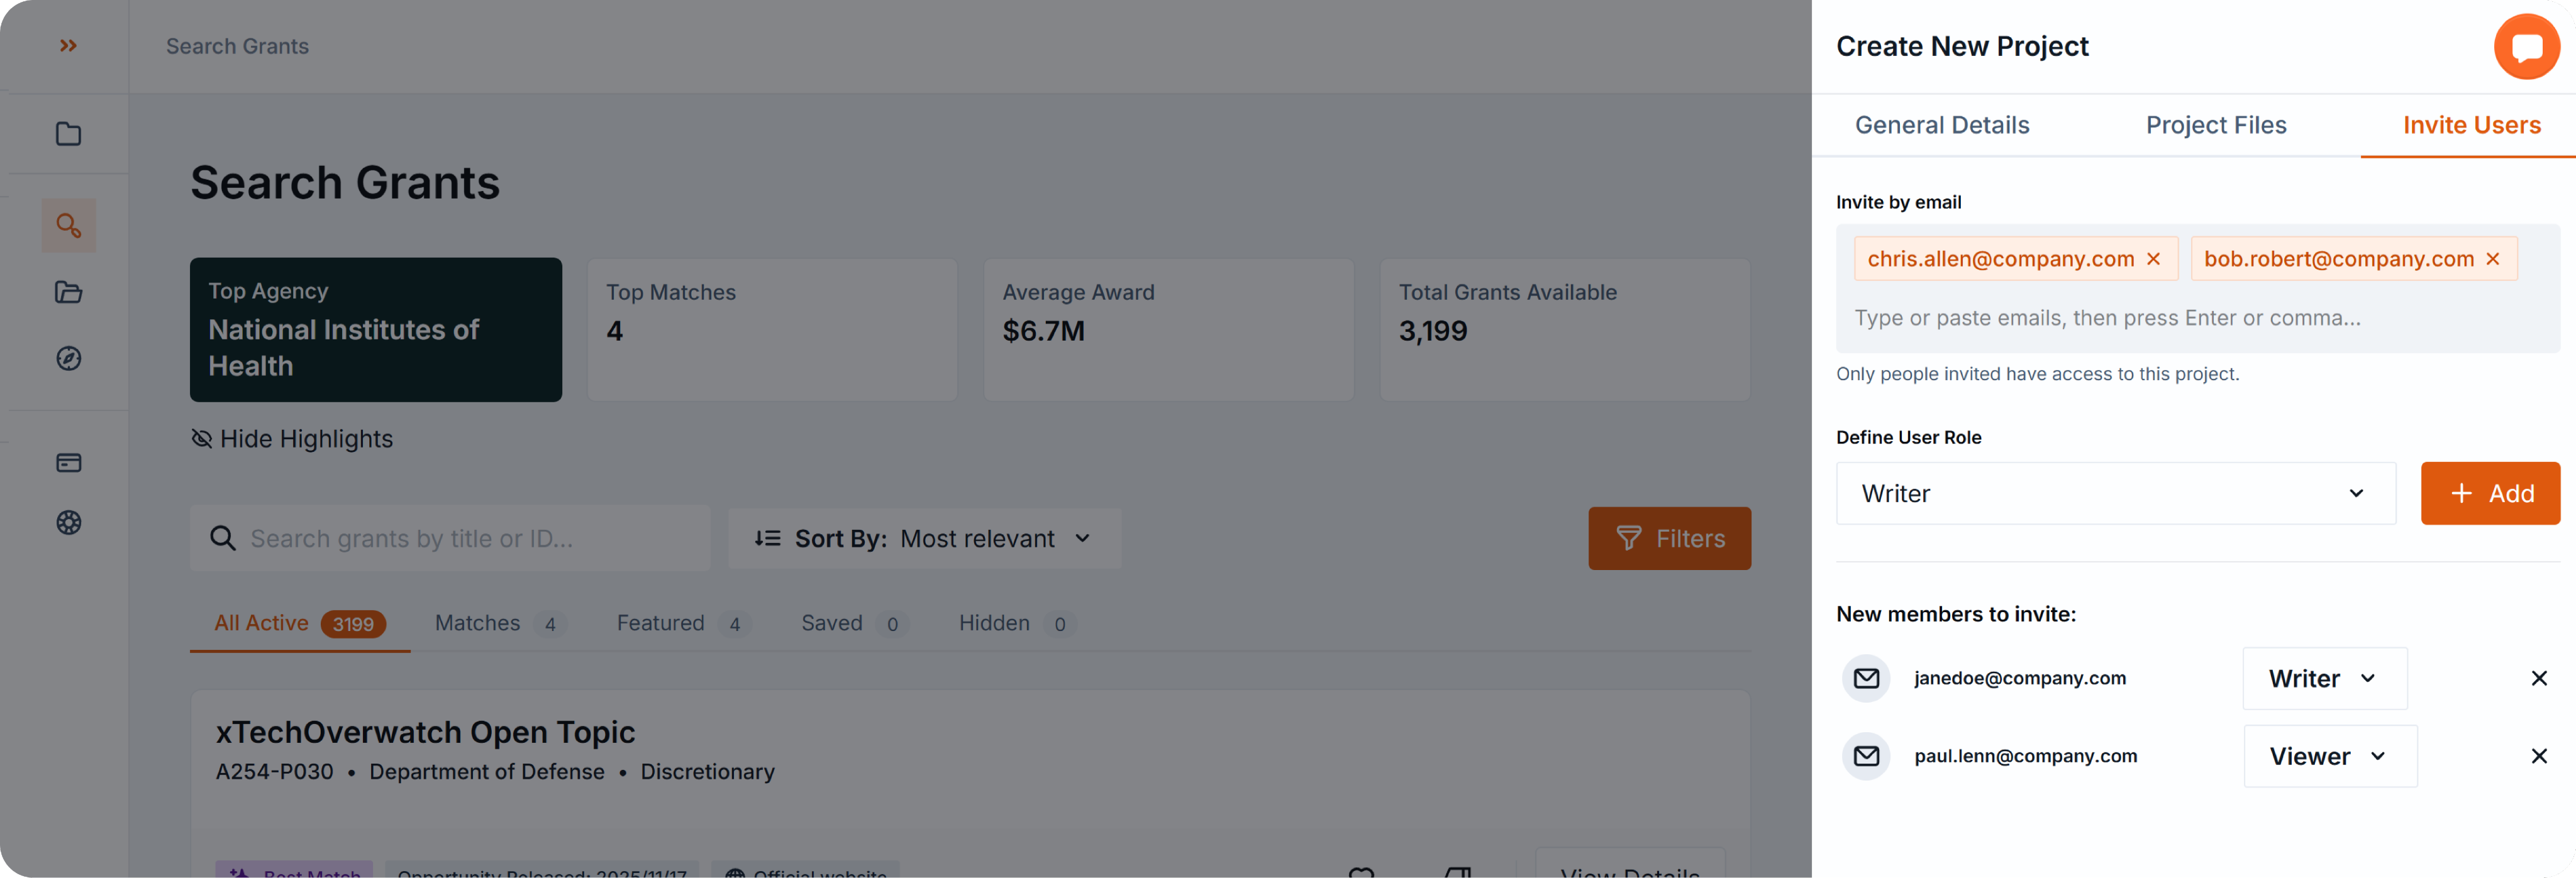The height and width of the screenshot is (878, 2576).
Task: Click the compass icon in sidebar
Action: (x=68, y=359)
